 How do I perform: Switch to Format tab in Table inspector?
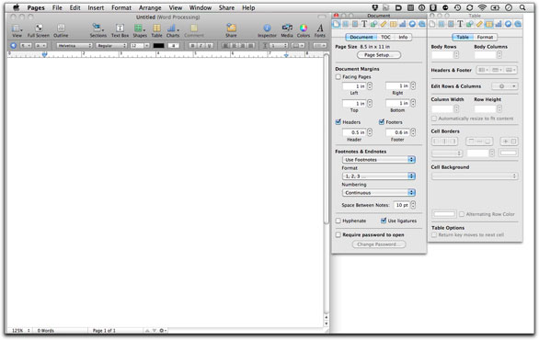click(485, 37)
